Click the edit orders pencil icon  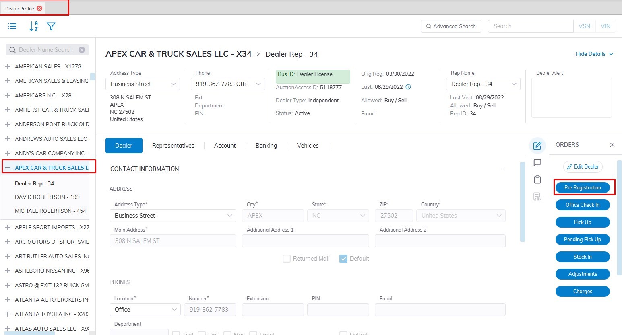[x=537, y=146]
